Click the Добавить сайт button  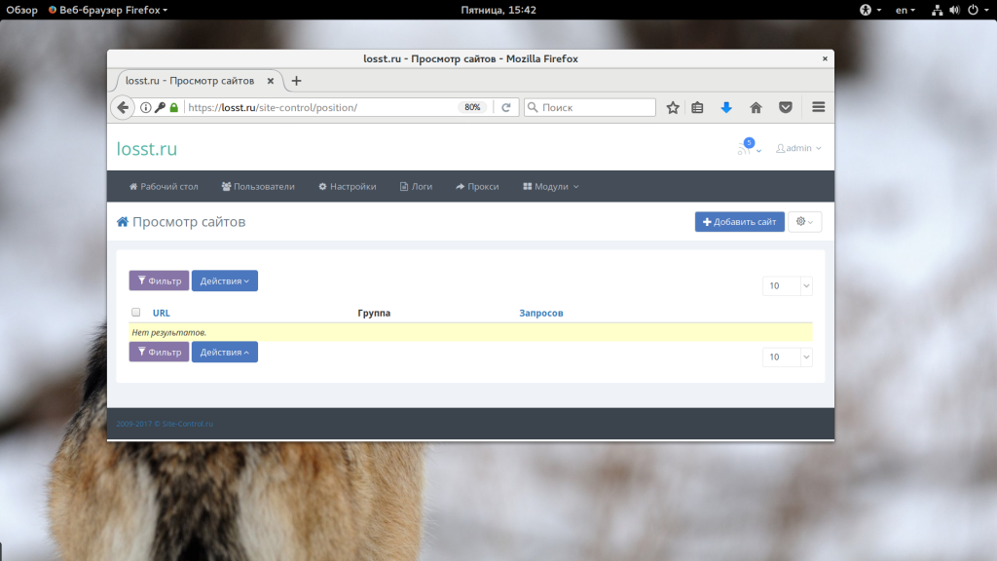(x=739, y=222)
